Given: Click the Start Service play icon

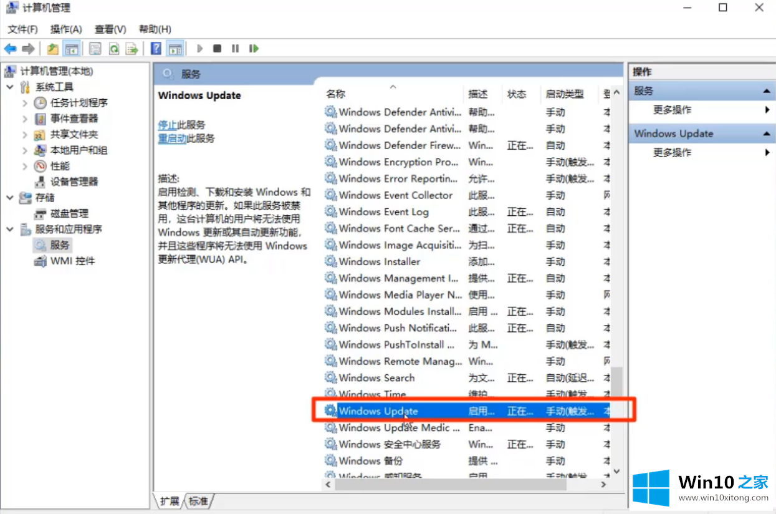Looking at the screenshot, I should pos(199,49).
